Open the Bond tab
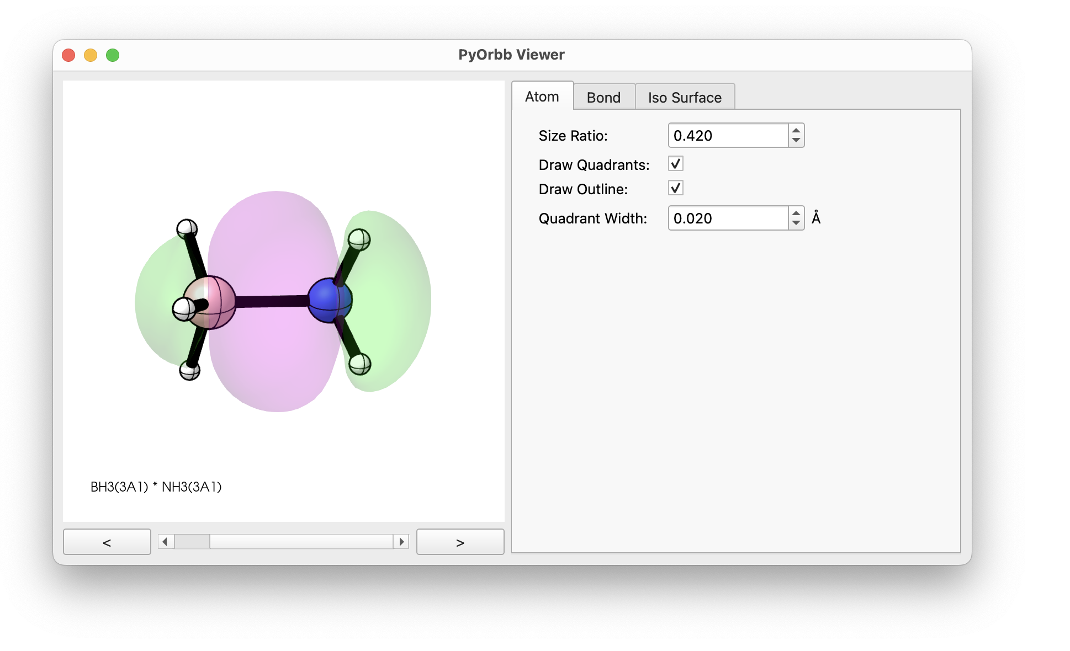 pyautogui.click(x=603, y=98)
